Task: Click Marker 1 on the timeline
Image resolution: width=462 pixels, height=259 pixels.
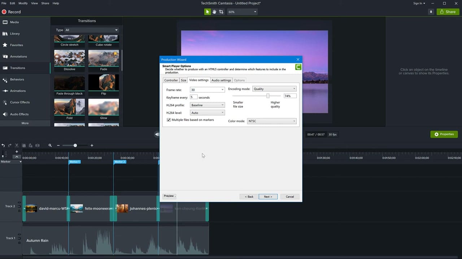Action: click(74, 162)
